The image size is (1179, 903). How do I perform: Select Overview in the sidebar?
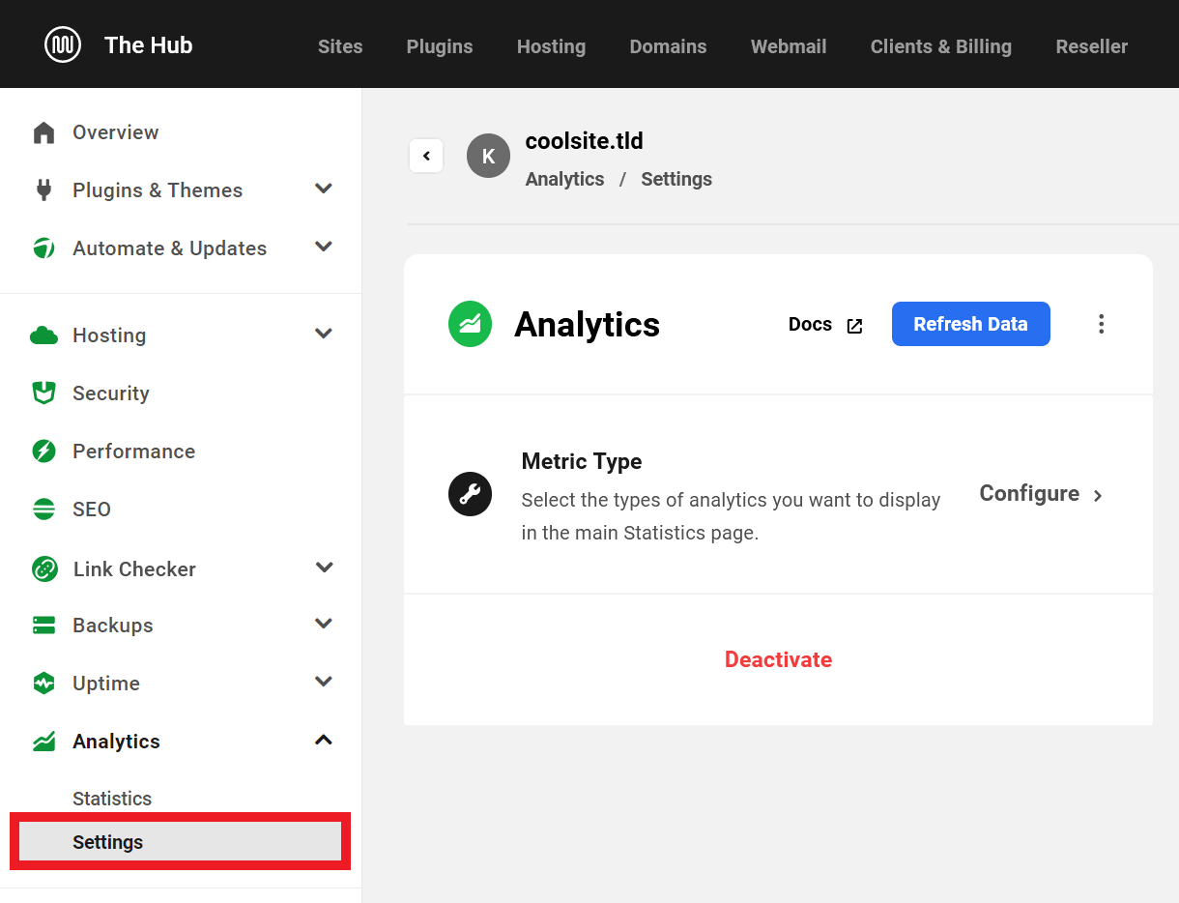point(115,132)
